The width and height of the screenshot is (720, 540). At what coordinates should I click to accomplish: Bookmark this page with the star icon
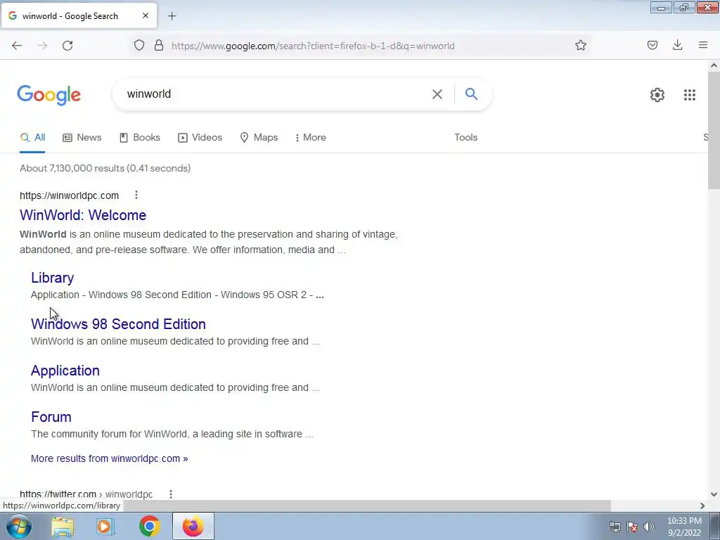point(580,46)
